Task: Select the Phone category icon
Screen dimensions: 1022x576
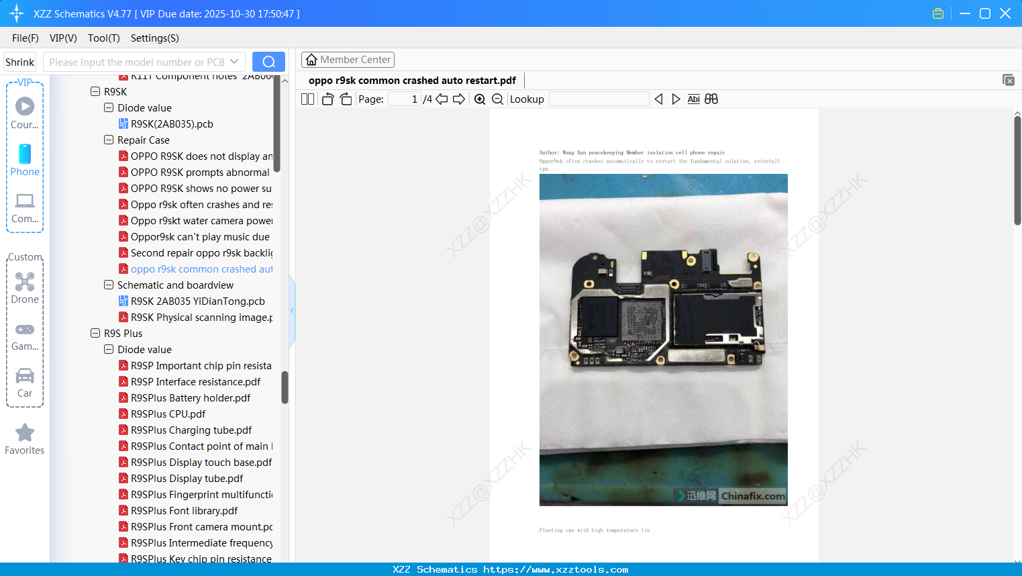Action: pyautogui.click(x=25, y=160)
